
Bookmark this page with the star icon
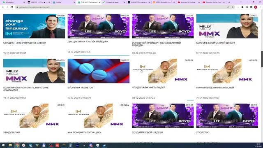point(233,7)
